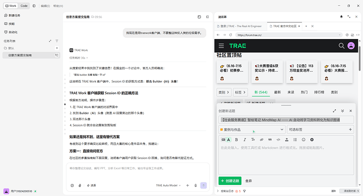Expand the browser panel fullscreen icon

349,17
